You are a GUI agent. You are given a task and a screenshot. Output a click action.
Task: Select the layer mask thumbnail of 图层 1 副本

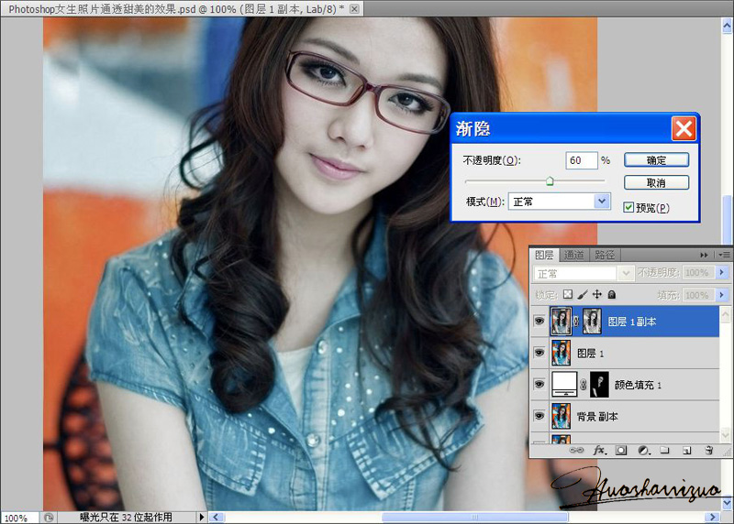[592, 322]
